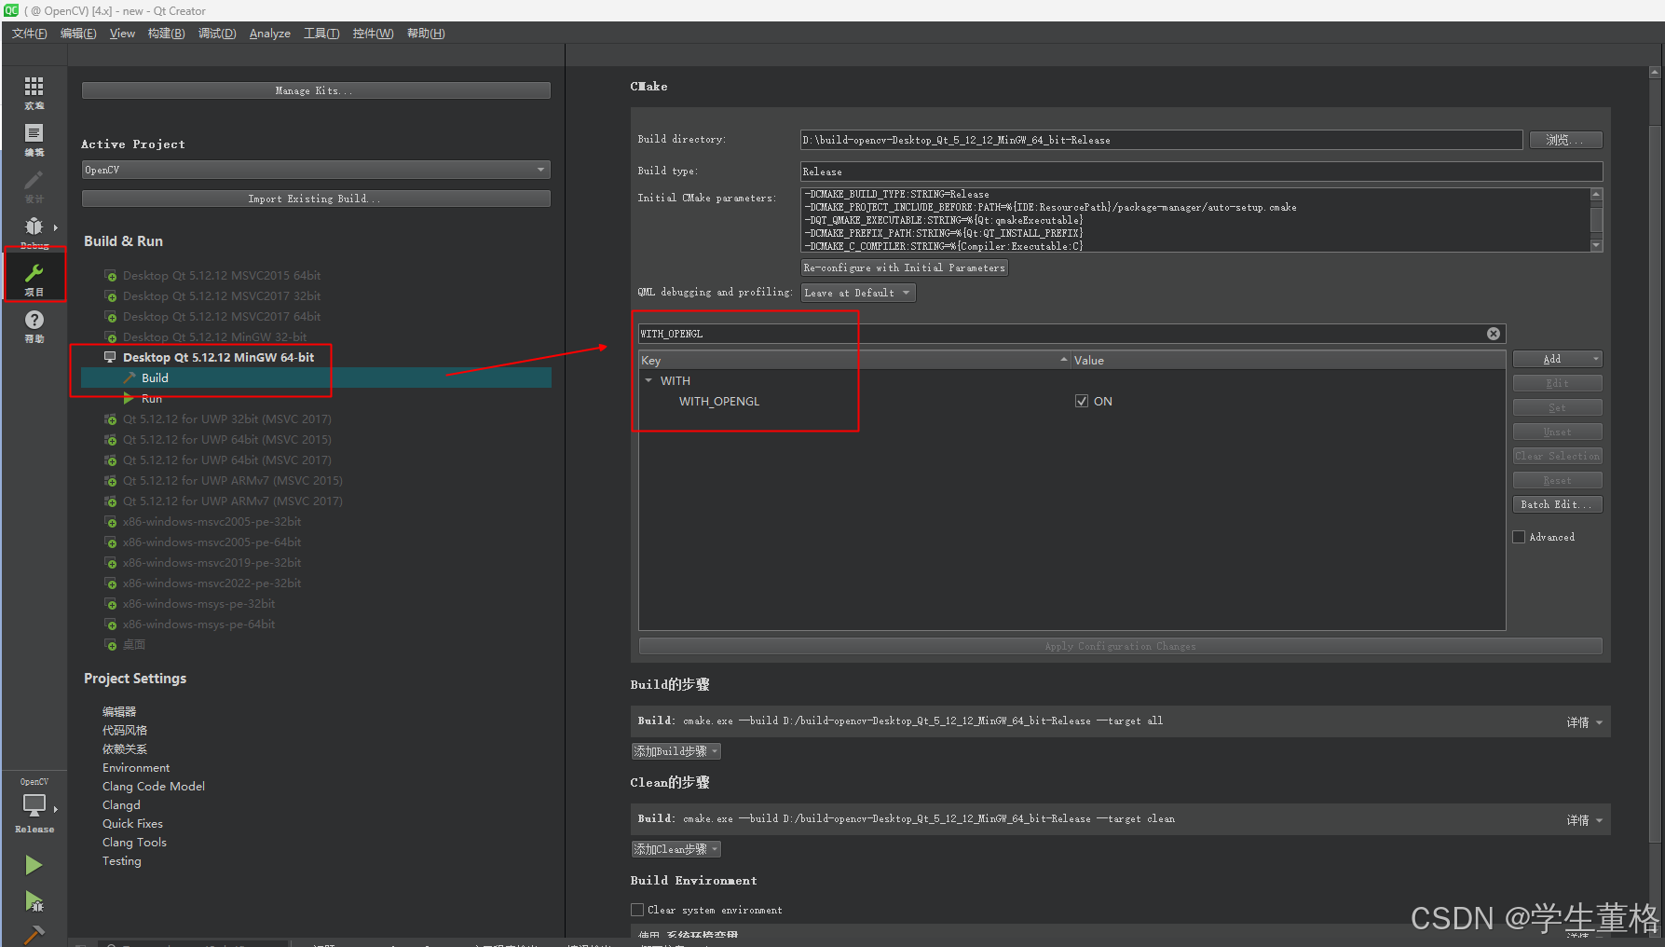Sort by the Key column header
Screen dimensions: 1665x947
[x=853, y=361]
